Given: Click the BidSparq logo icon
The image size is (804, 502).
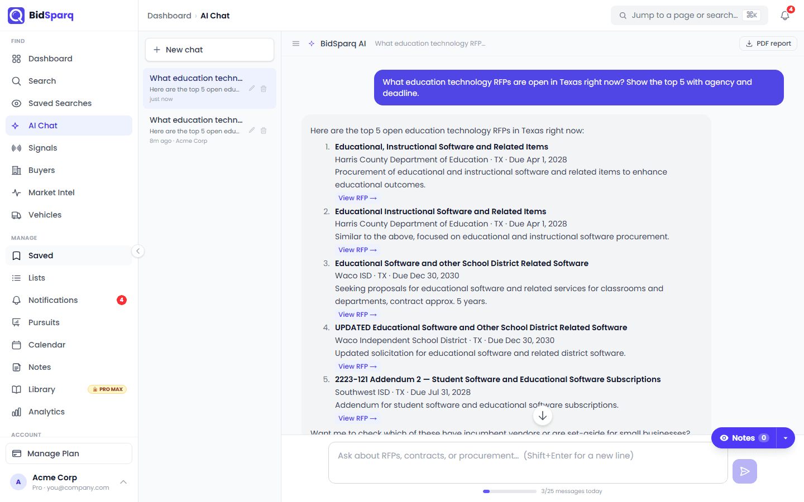Looking at the screenshot, I should point(16,16).
